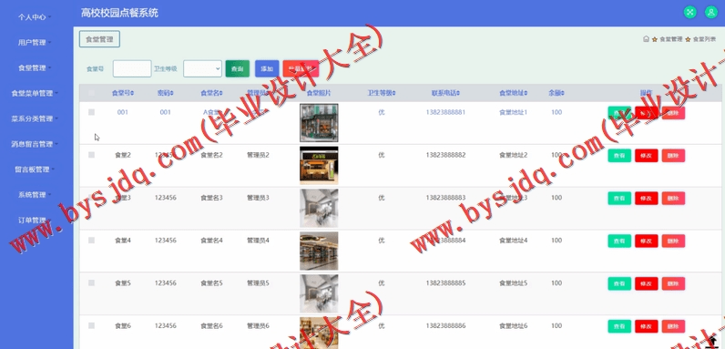Expand 系统管理 sidebar menu
Viewport: 725px width, 349px height.
tap(34, 195)
